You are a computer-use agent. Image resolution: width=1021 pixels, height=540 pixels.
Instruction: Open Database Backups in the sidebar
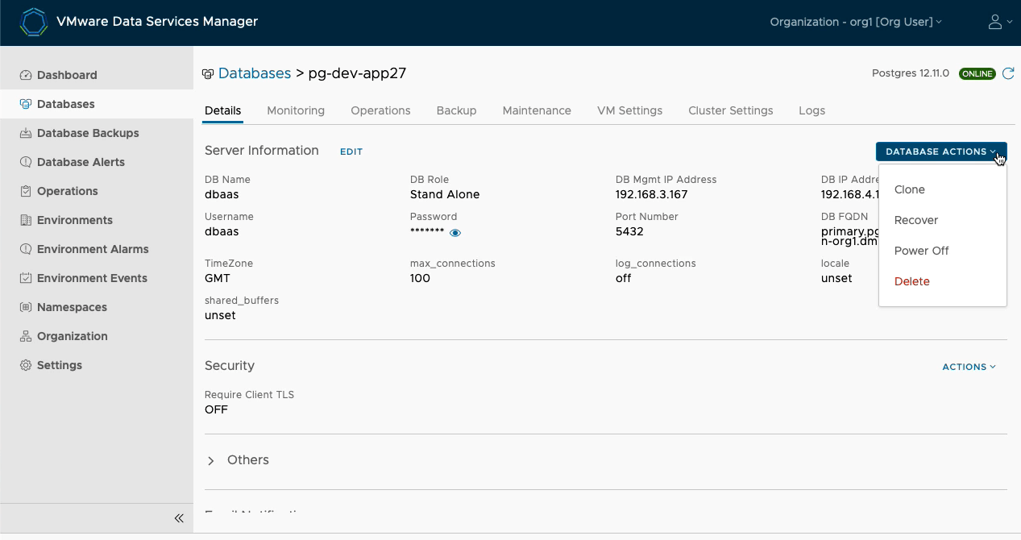[88, 133]
